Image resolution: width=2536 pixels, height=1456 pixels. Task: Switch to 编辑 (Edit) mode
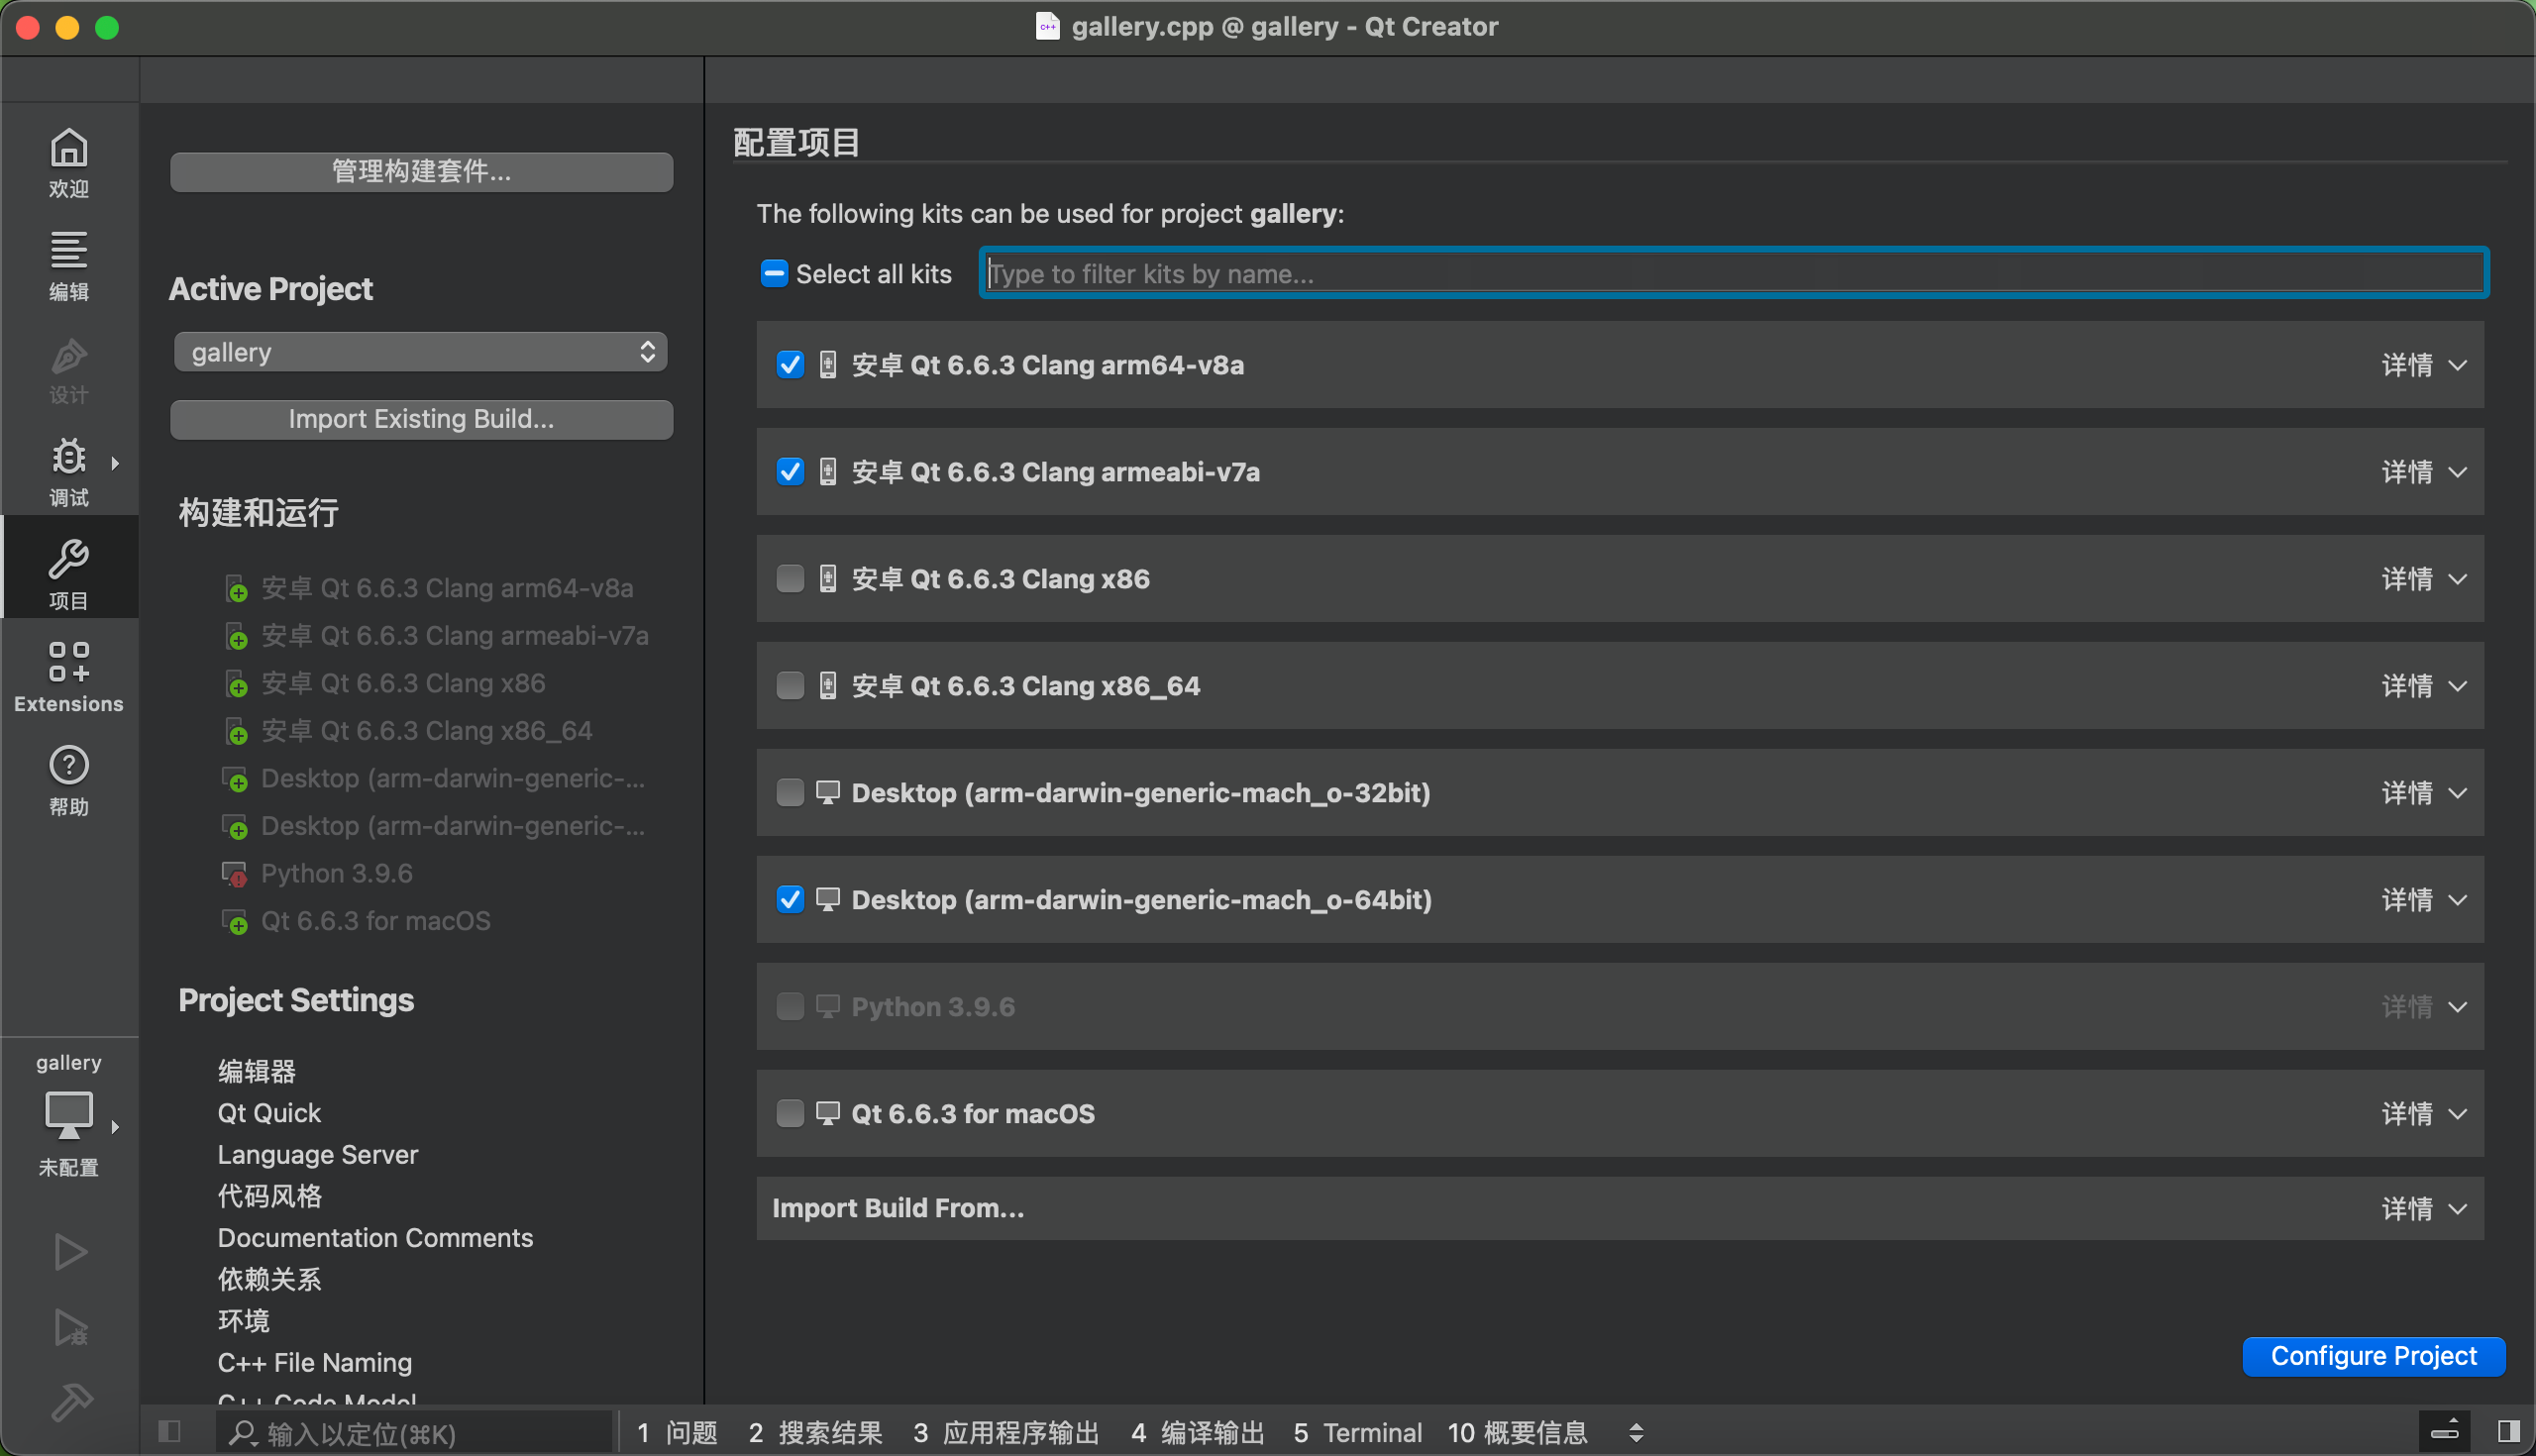(68, 267)
